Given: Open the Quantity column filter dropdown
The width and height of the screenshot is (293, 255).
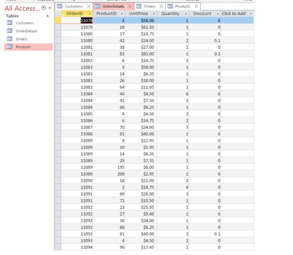Looking at the screenshot, I should click(x=186, y=14).
